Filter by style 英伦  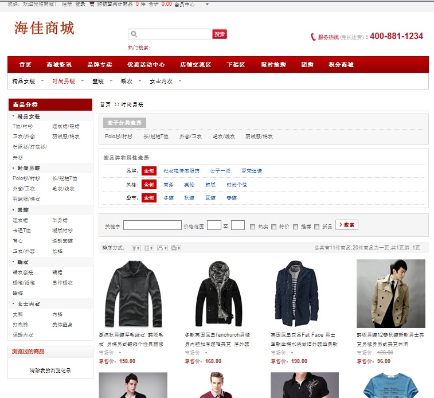(189, 185)
